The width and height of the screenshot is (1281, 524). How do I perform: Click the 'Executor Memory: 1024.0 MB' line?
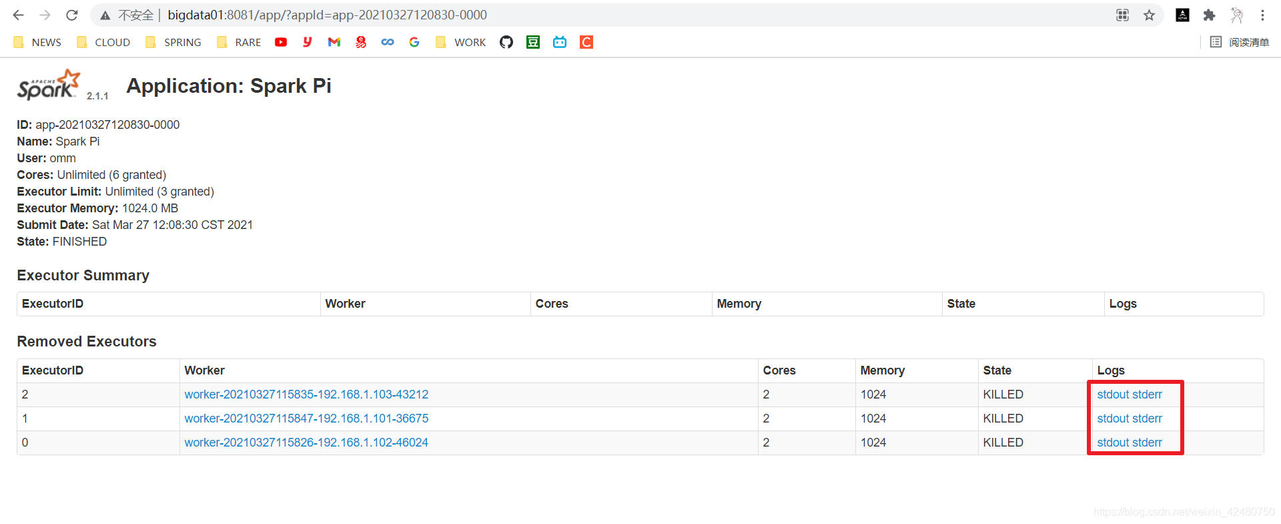click(97, 208)
